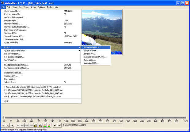
Task: Open Job control entry
Action: click(x=41, y=82)
